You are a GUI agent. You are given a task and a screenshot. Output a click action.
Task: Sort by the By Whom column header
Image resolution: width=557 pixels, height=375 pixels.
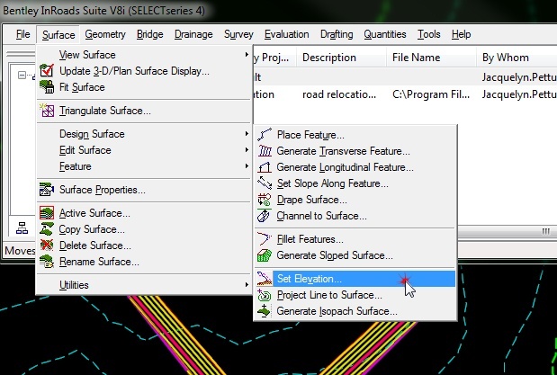tap(517, 58)
